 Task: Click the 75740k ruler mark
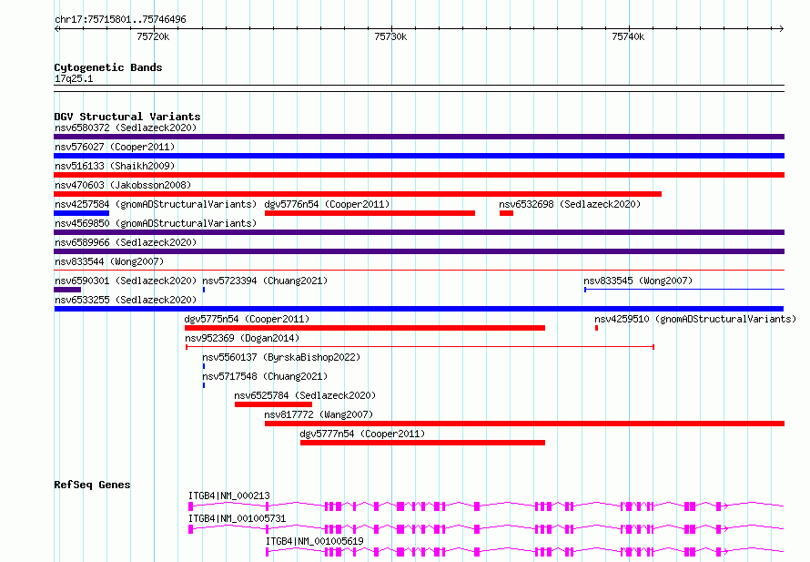click(x=628, y=36)
